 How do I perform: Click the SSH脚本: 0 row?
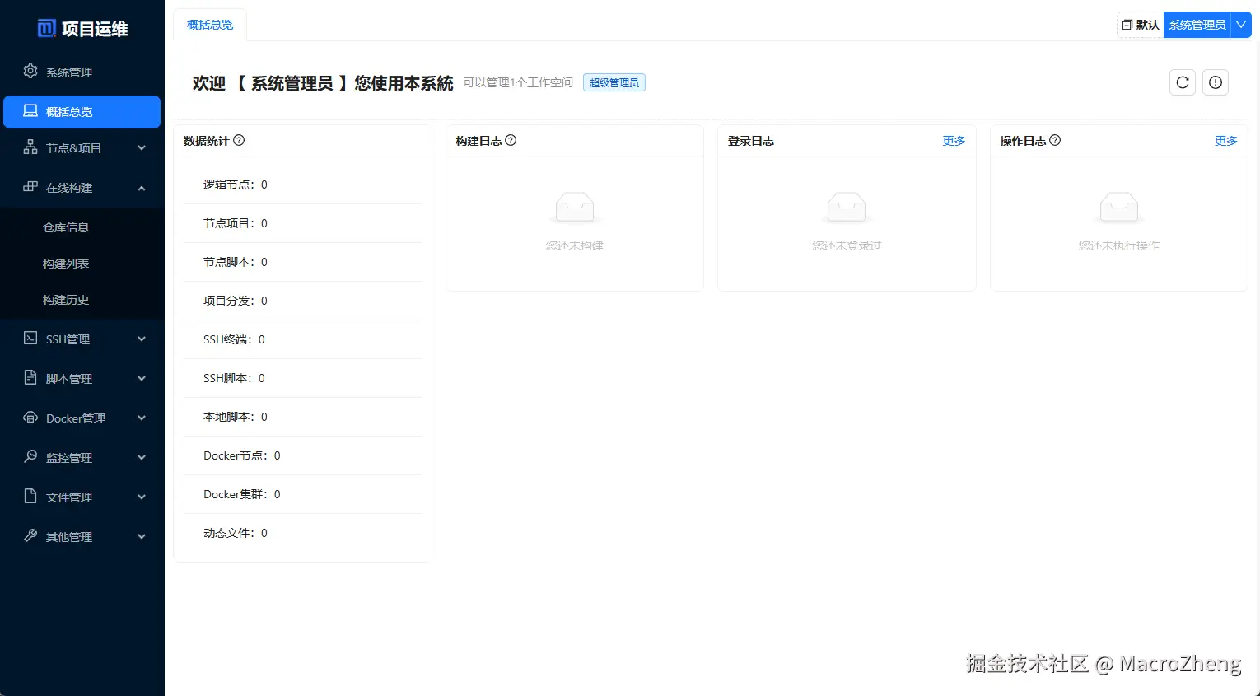tap(303, 378)
